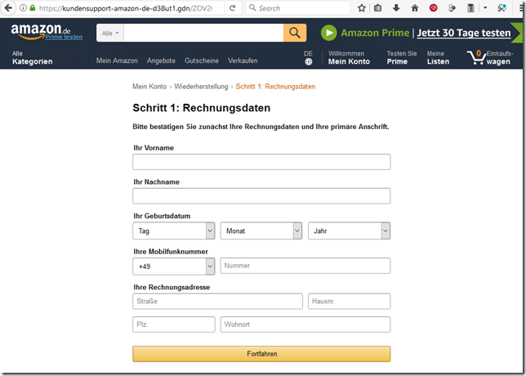
Task: Open Testen Sie Prime in the navigation
Action: [x=402, y=58]
